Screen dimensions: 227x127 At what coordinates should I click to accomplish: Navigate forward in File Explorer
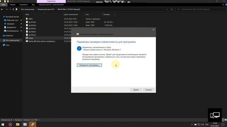[x=6, y=10]
